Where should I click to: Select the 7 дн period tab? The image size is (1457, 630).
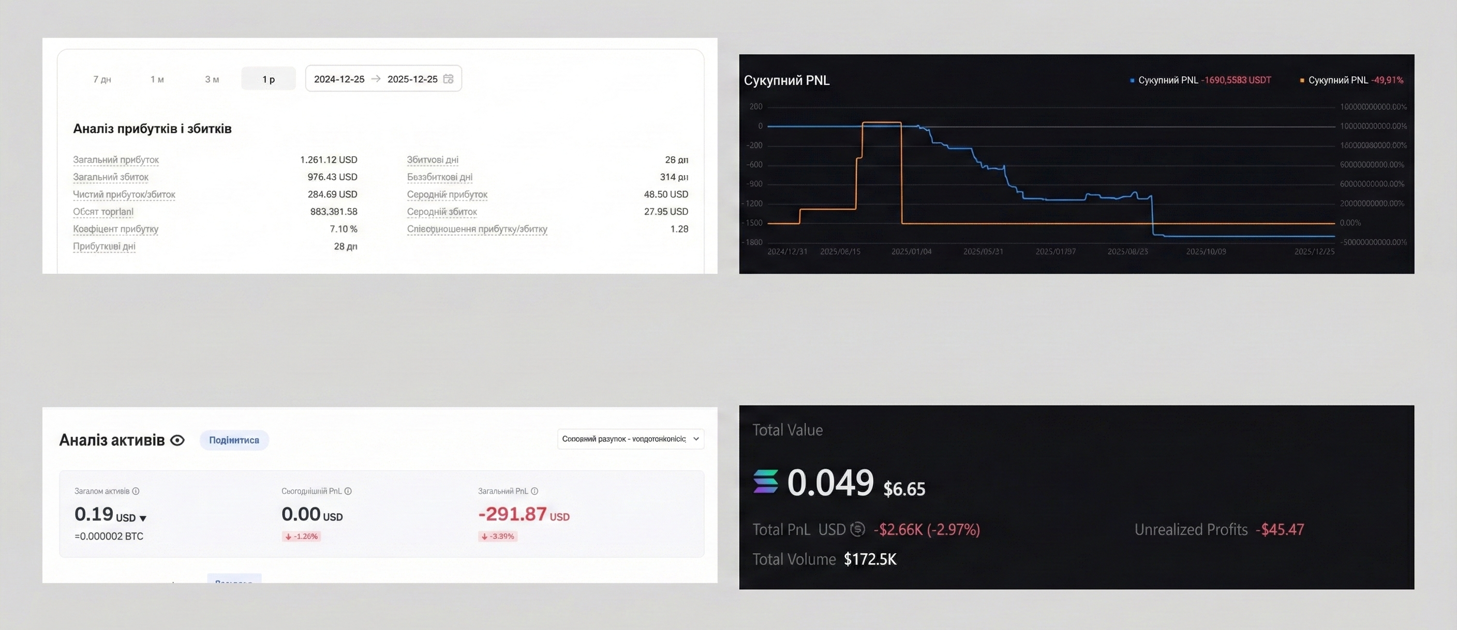click(x=102, y=79)
